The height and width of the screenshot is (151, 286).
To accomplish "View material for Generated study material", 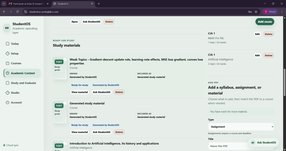I will (x=79, y=132).
